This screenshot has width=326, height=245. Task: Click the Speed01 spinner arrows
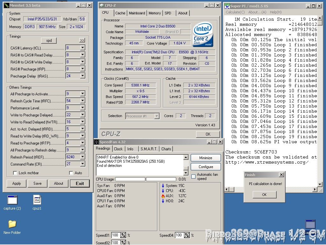click(123, 235)
